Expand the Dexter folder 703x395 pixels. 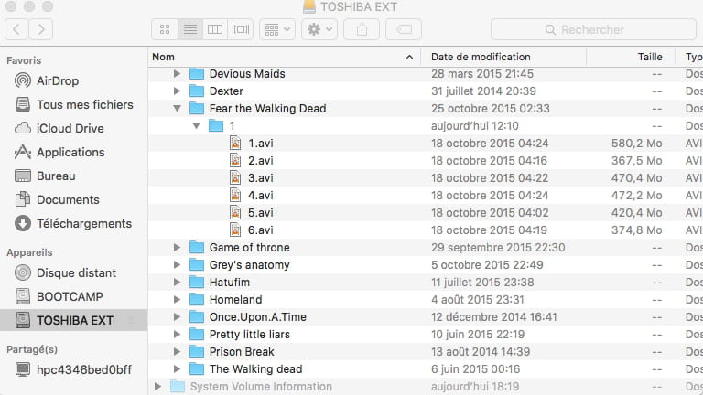(x=177, y=91)
